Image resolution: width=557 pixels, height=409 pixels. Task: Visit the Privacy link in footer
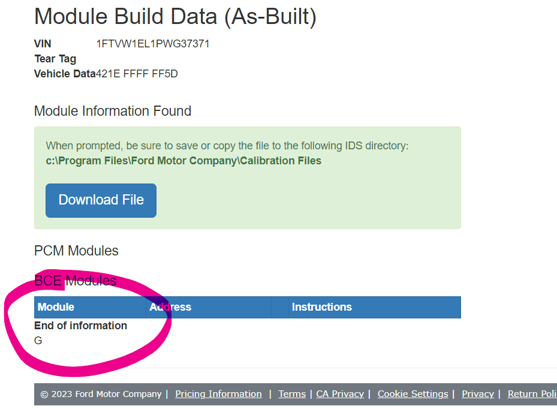click(x=478, y=394)
